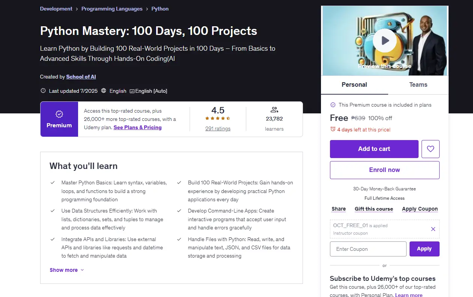Click the English [Auto] captions text
Screen dimensions: 473x297
pyautogui.click(x=151, y=91)
